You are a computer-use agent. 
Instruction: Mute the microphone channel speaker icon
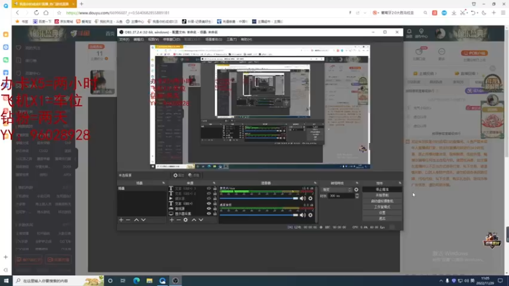pos(303,198)
